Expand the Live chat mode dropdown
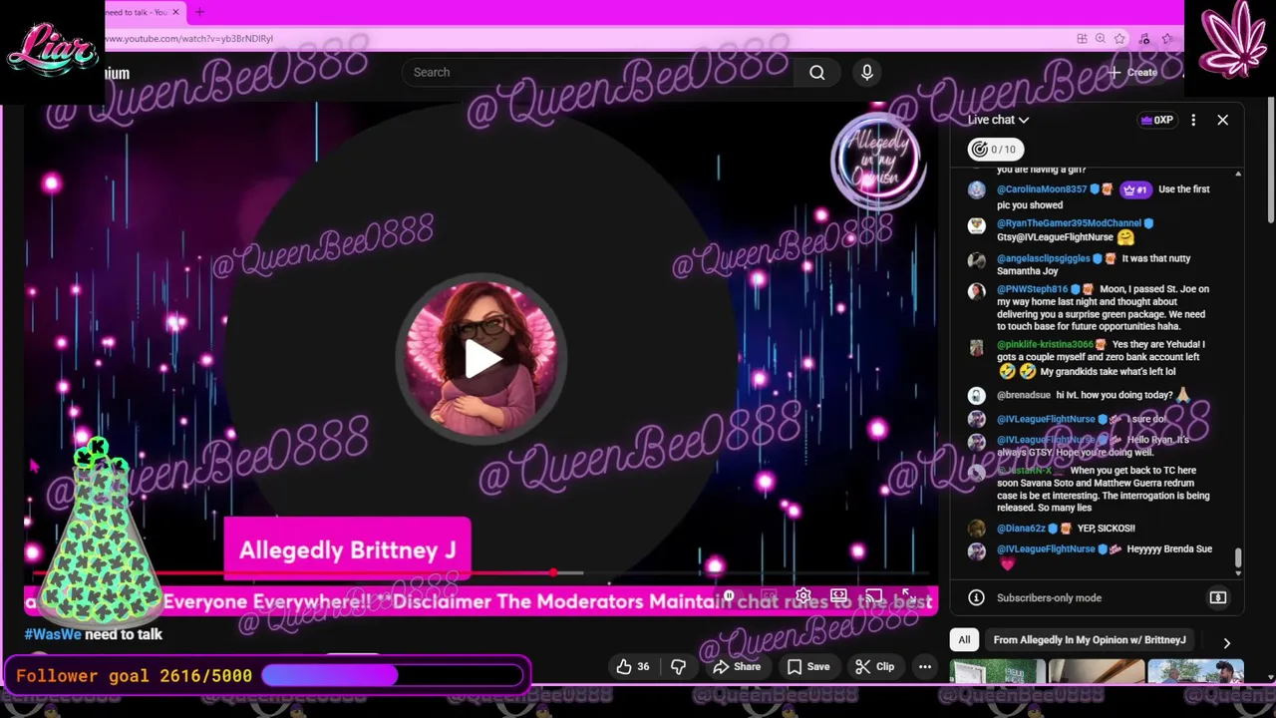This screenshot has height=718, width=1276. pyautogui.click(x=998, y=120)
